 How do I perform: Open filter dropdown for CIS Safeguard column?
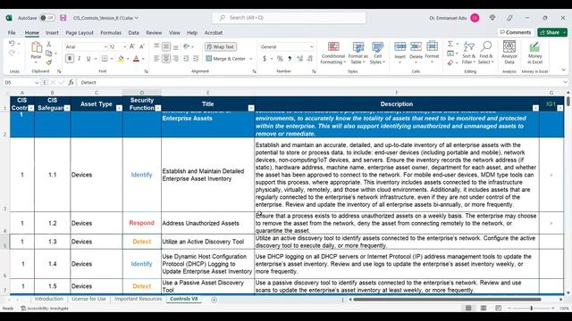[67, 108]
